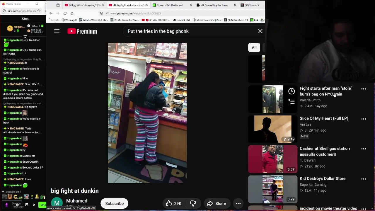Open menu for Slice Of My Heart video
Image resolution: width=375 pixels, height=211 pixels.
point(364,119)
